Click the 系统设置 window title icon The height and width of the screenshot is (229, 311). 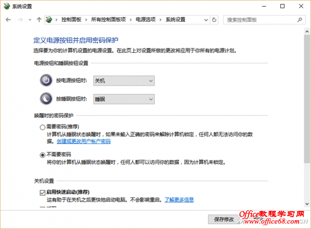(7, 6)
